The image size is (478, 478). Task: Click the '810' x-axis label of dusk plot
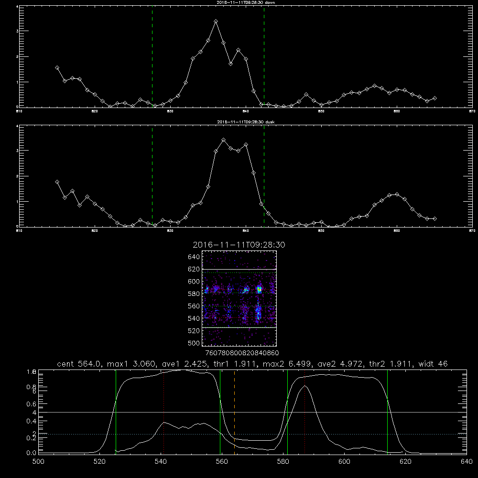[19, 231]
